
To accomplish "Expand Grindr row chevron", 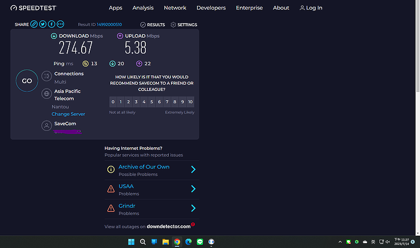I will click(193, 208).
